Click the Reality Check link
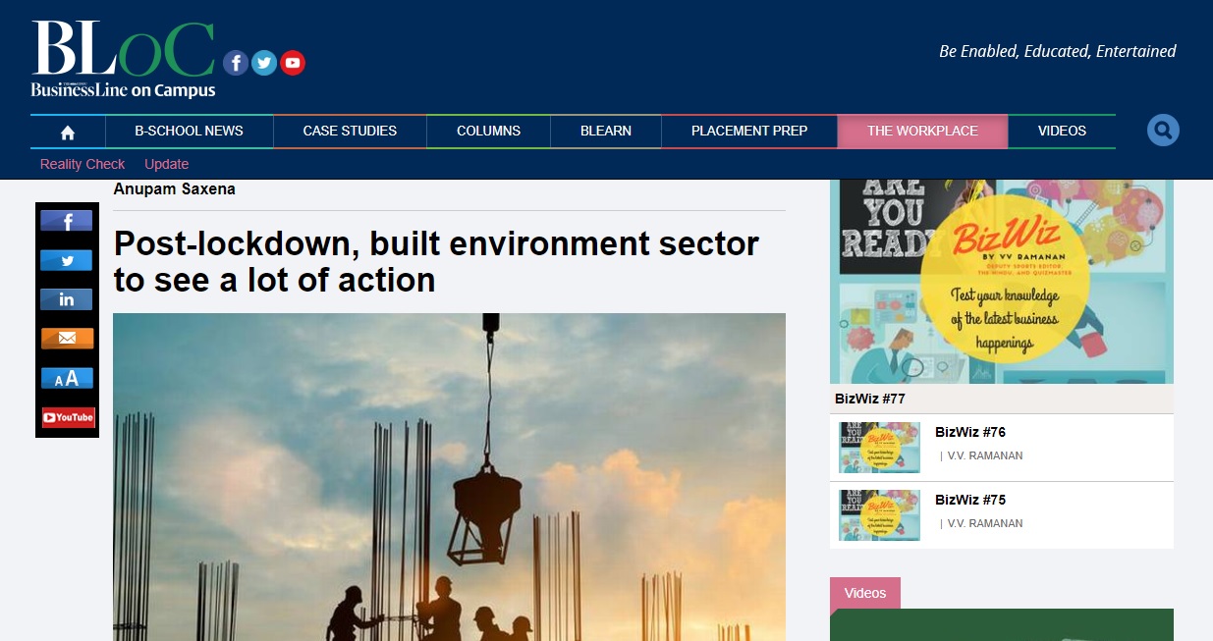 82,164
